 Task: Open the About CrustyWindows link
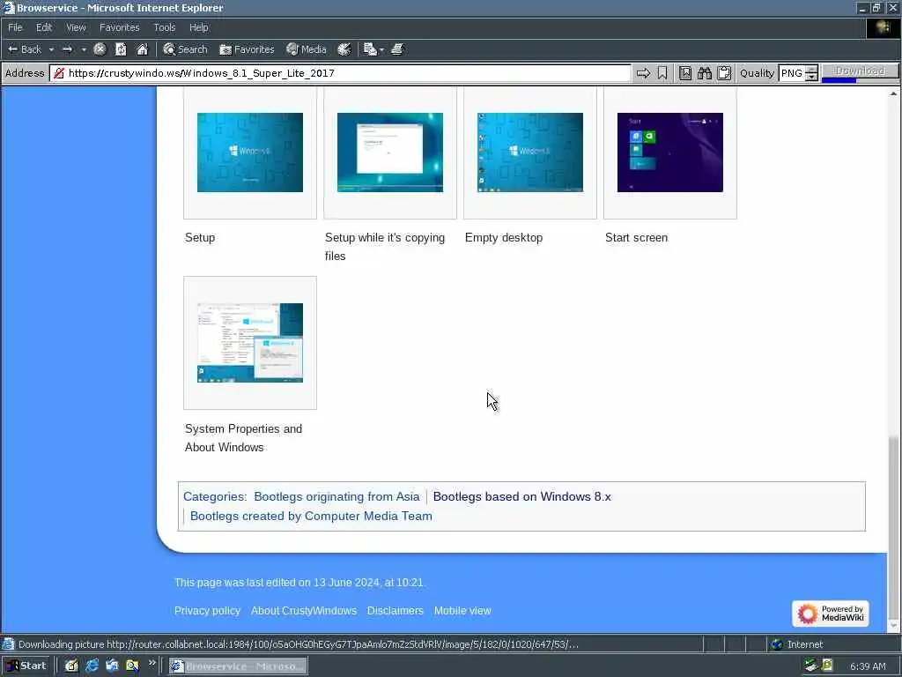click(304, 611)
